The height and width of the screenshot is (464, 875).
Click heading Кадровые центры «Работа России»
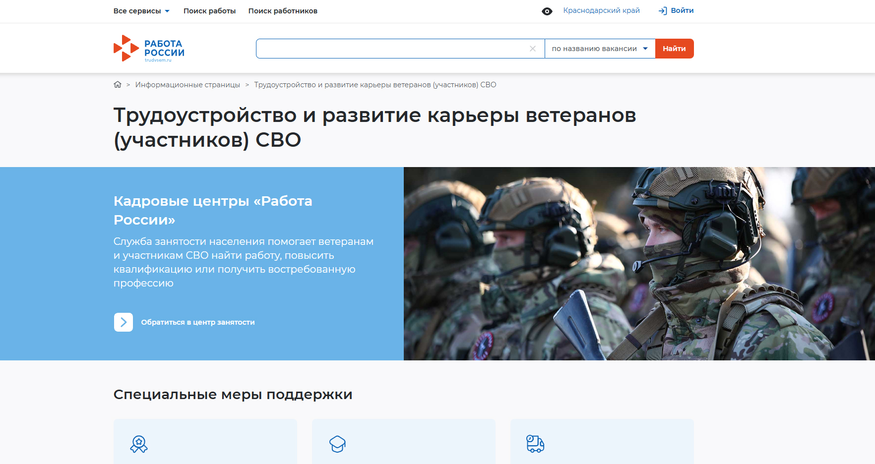[x=213, y=210]
